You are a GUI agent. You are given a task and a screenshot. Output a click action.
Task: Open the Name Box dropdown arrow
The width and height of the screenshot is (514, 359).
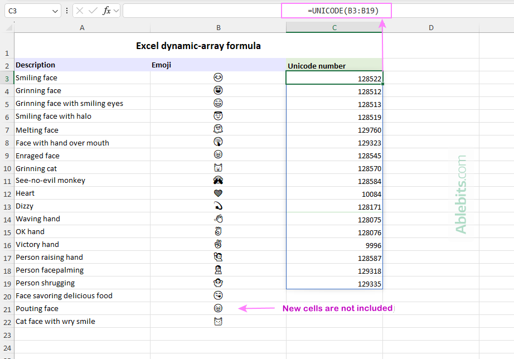click(54, 10)
